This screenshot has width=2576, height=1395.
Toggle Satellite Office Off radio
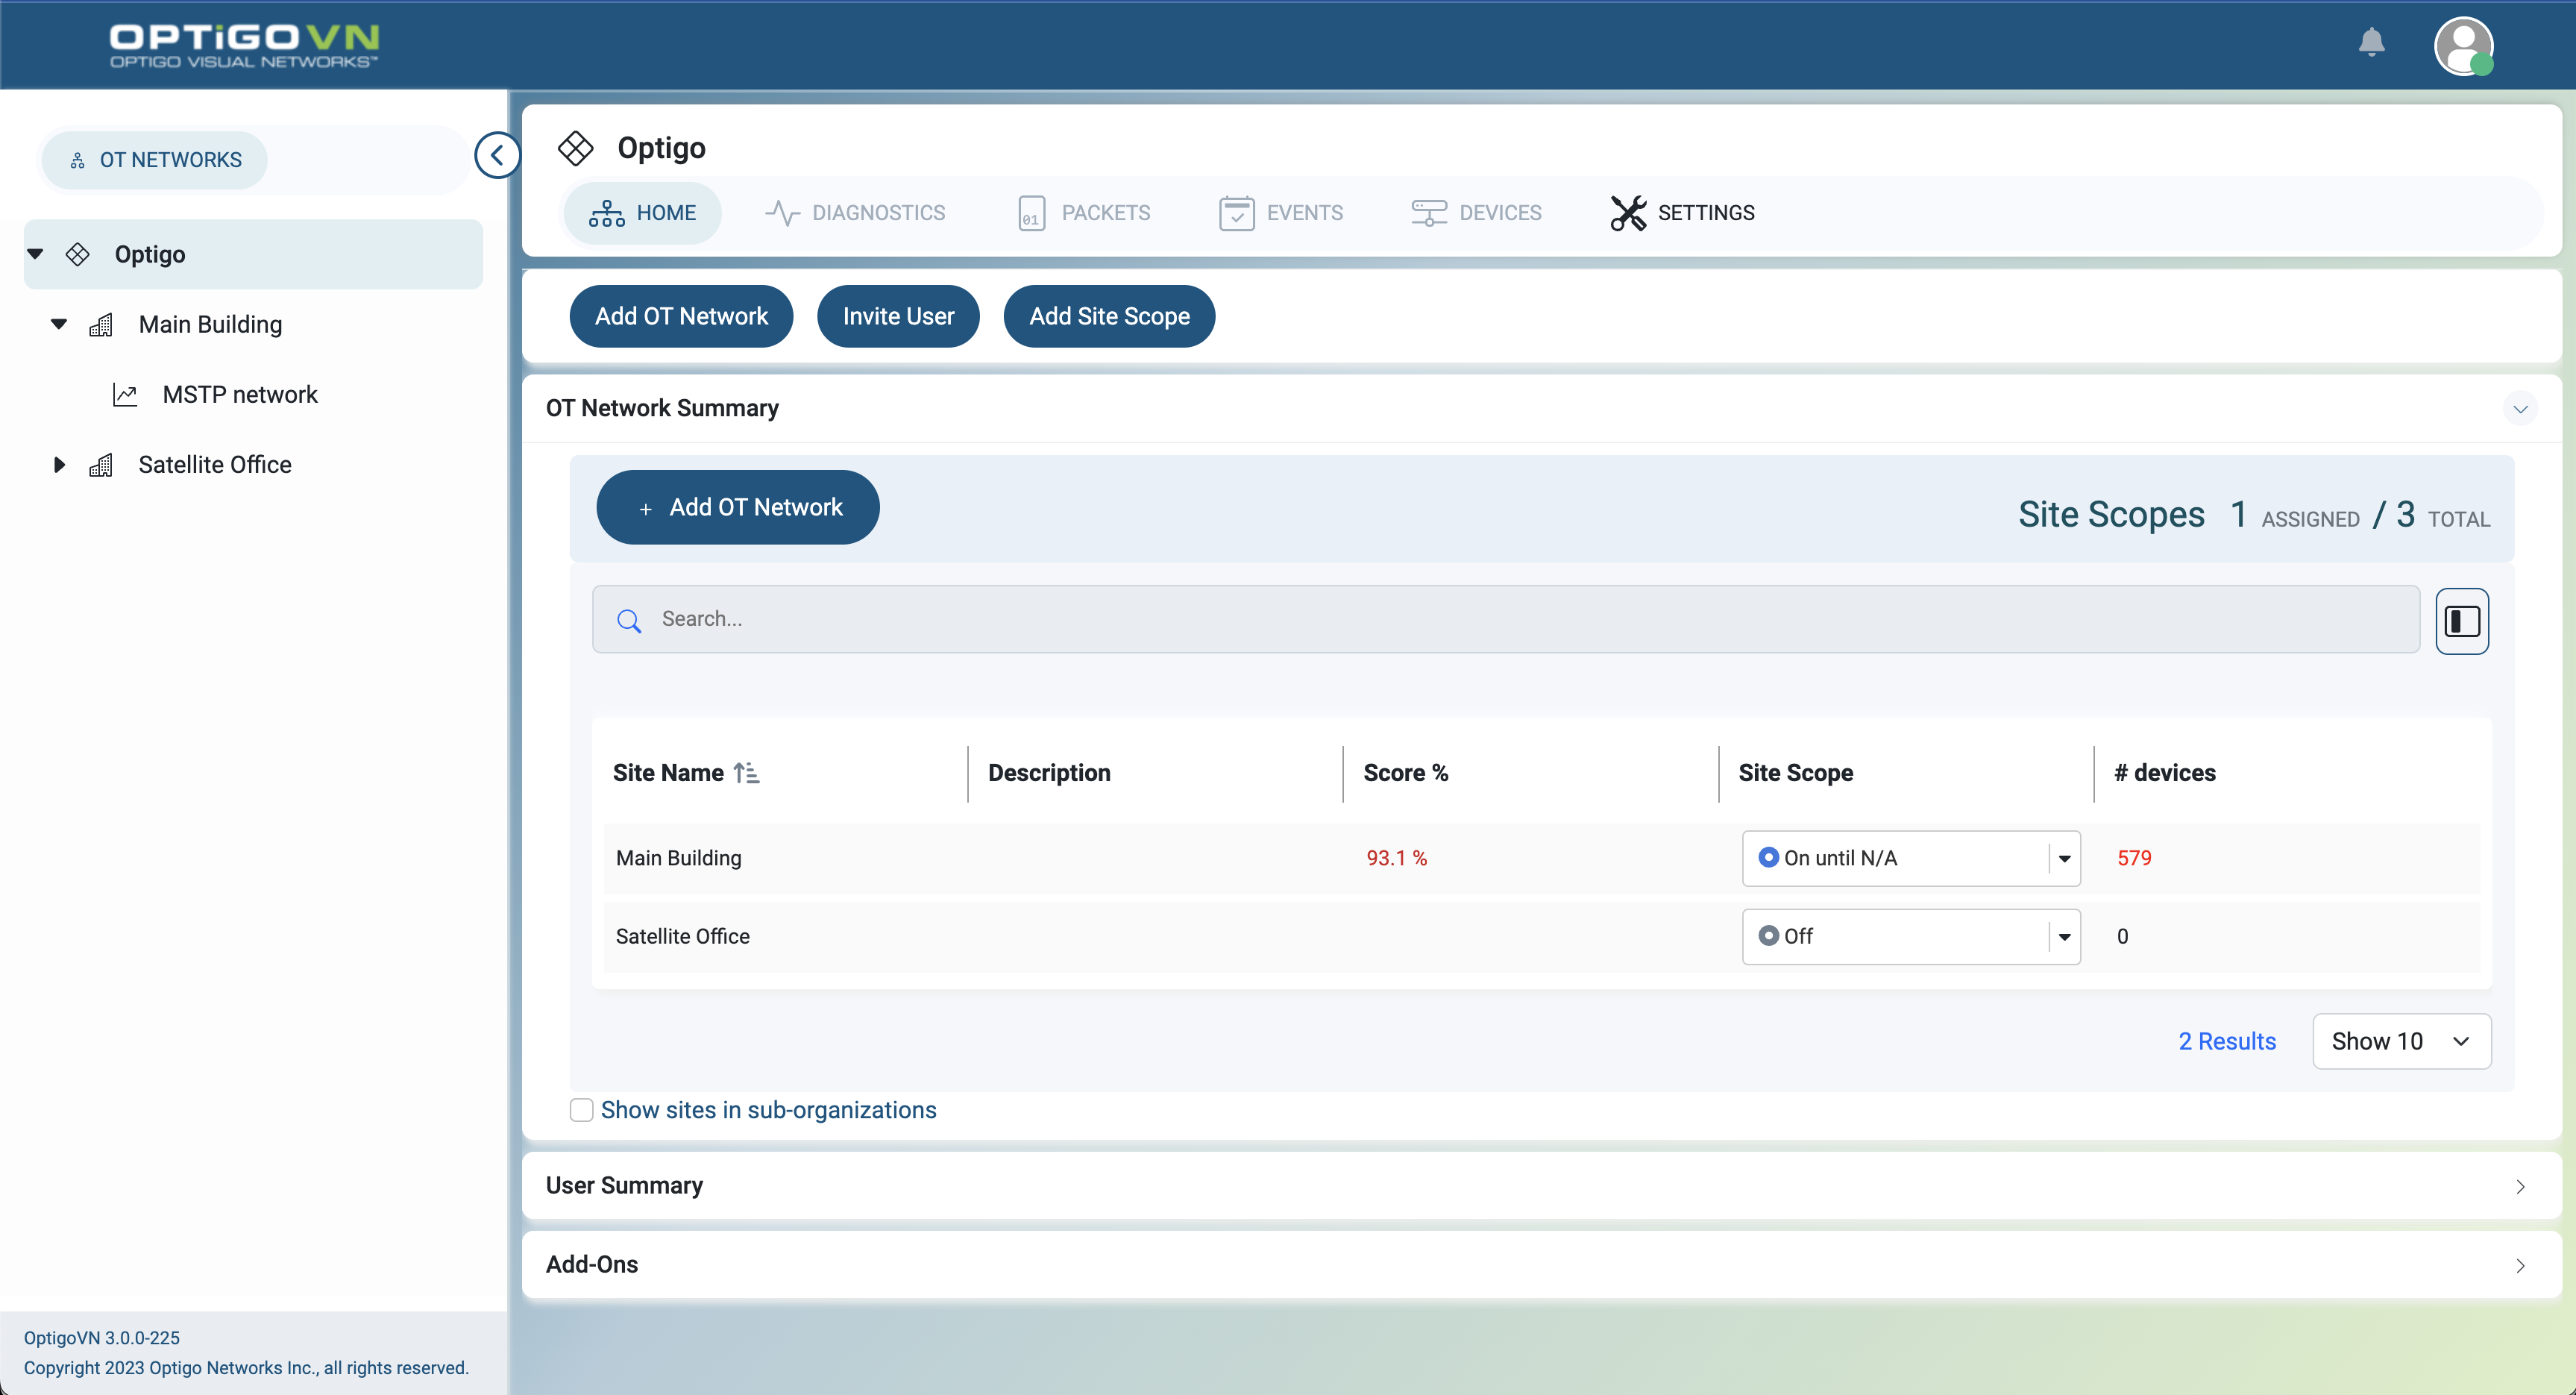point(1770,935)
